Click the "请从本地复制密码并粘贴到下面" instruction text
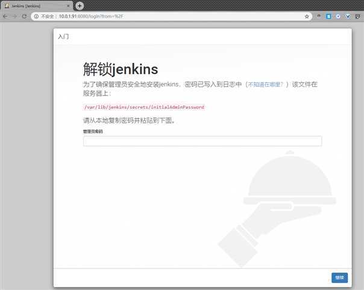Viewport: 364px width, 290px height. [129, 120]
